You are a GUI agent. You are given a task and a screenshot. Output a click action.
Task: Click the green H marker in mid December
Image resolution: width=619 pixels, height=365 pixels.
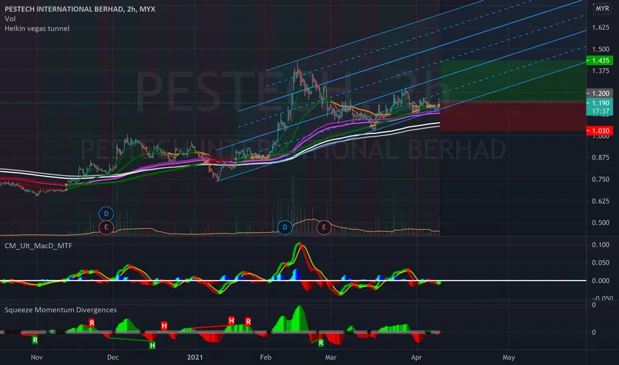[152, 346]
